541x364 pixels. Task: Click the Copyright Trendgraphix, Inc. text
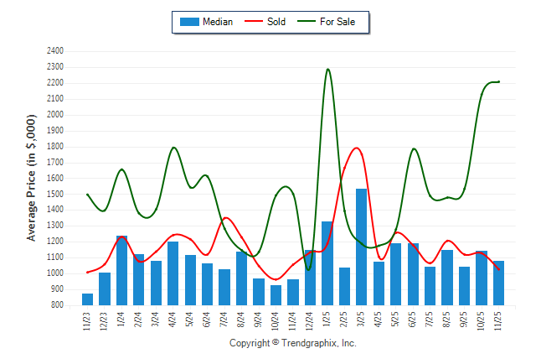(293, 344)
